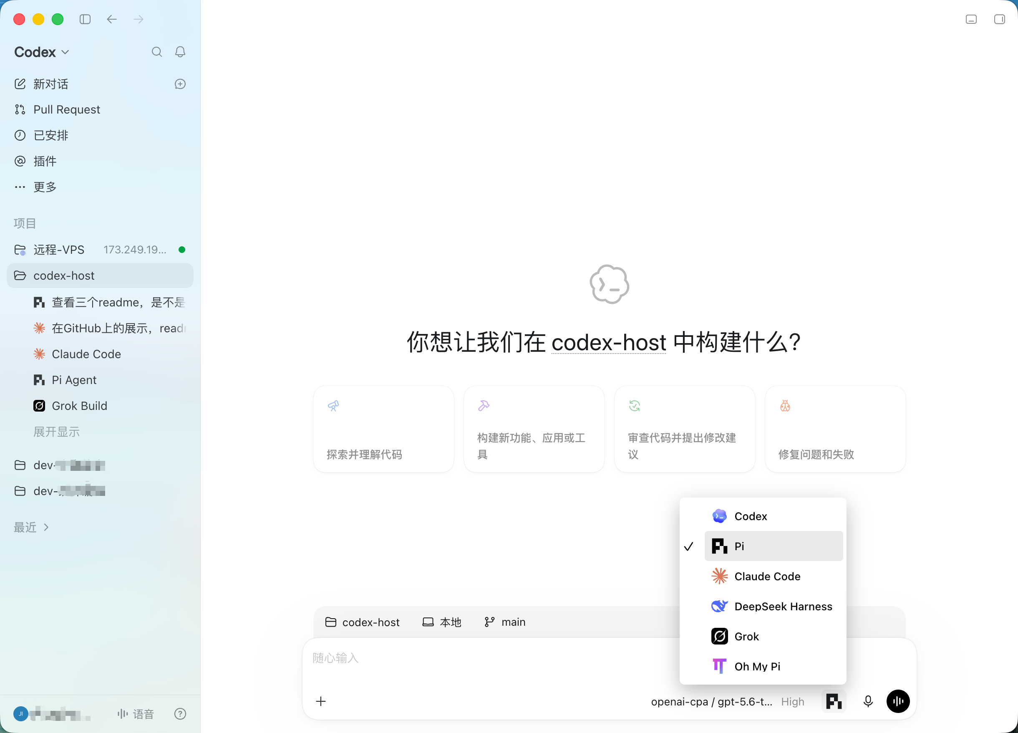Screen dimensions: 1018x733
Task: Choose the 修复问题和失败 suggestion card
Action: [x=835, y=429]
